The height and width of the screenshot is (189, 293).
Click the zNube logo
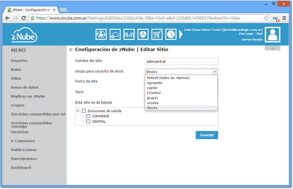24,35
